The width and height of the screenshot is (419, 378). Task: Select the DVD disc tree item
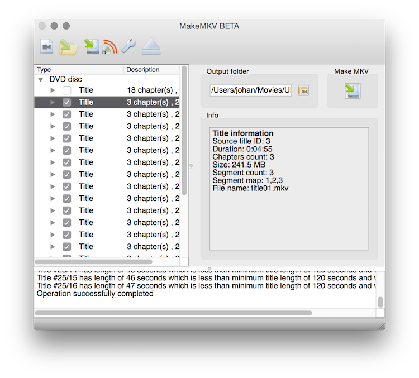click(65, 79)
